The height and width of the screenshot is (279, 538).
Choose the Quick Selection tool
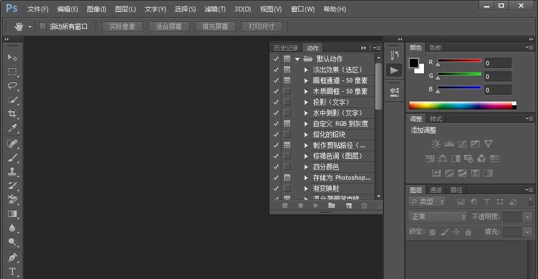12,100
